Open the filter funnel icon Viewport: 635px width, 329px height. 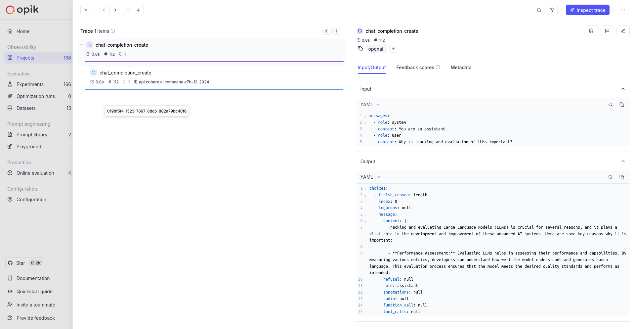click(552, 10)
